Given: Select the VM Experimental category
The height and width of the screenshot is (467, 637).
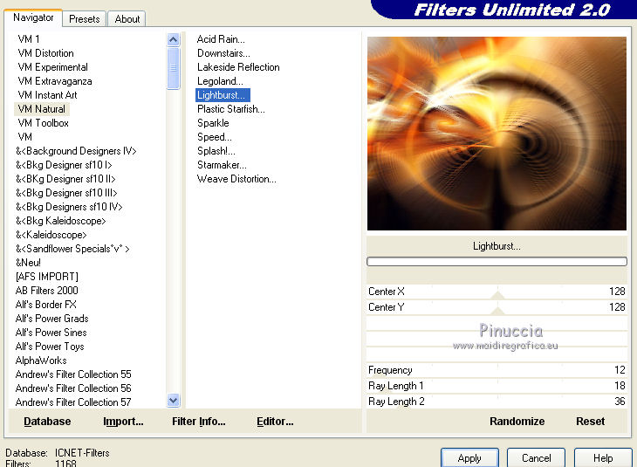Looking at the screenshot, I should click(x=52, y=67).
